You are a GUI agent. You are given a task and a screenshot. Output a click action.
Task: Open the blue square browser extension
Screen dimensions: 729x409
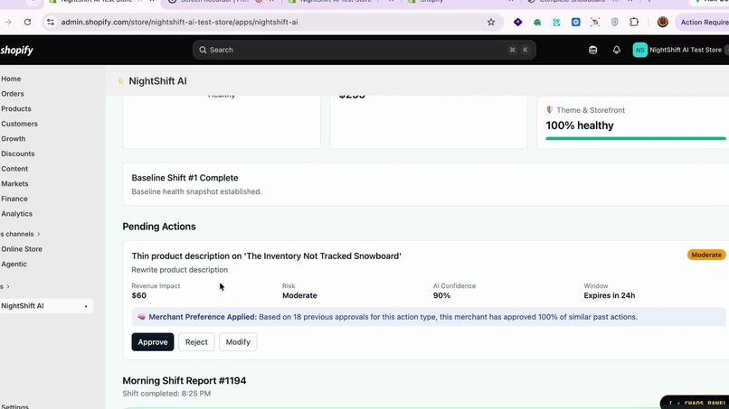(575, 22)
